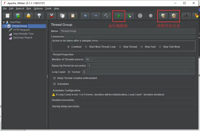Click the Stop test octagon icon
The height and width of the screenshot is (131, 200).
tap(140, 16)
